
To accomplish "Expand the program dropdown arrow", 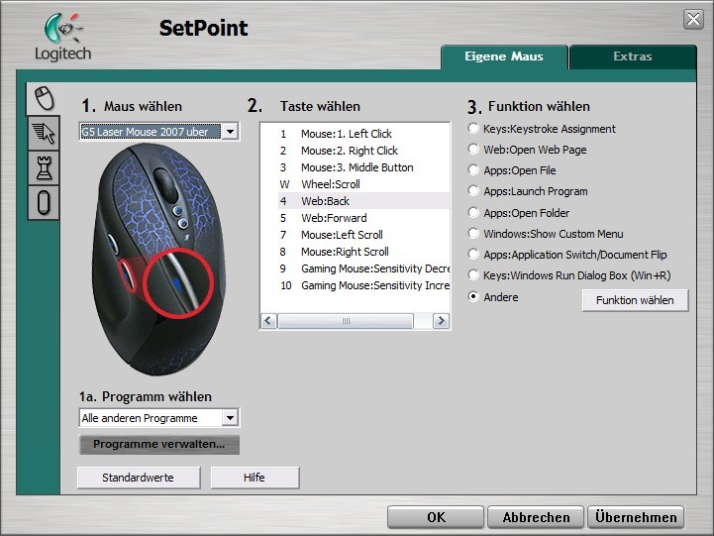I will (231, 417).
